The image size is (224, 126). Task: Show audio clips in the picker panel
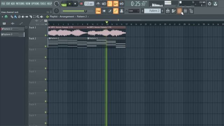coord(13,23)
